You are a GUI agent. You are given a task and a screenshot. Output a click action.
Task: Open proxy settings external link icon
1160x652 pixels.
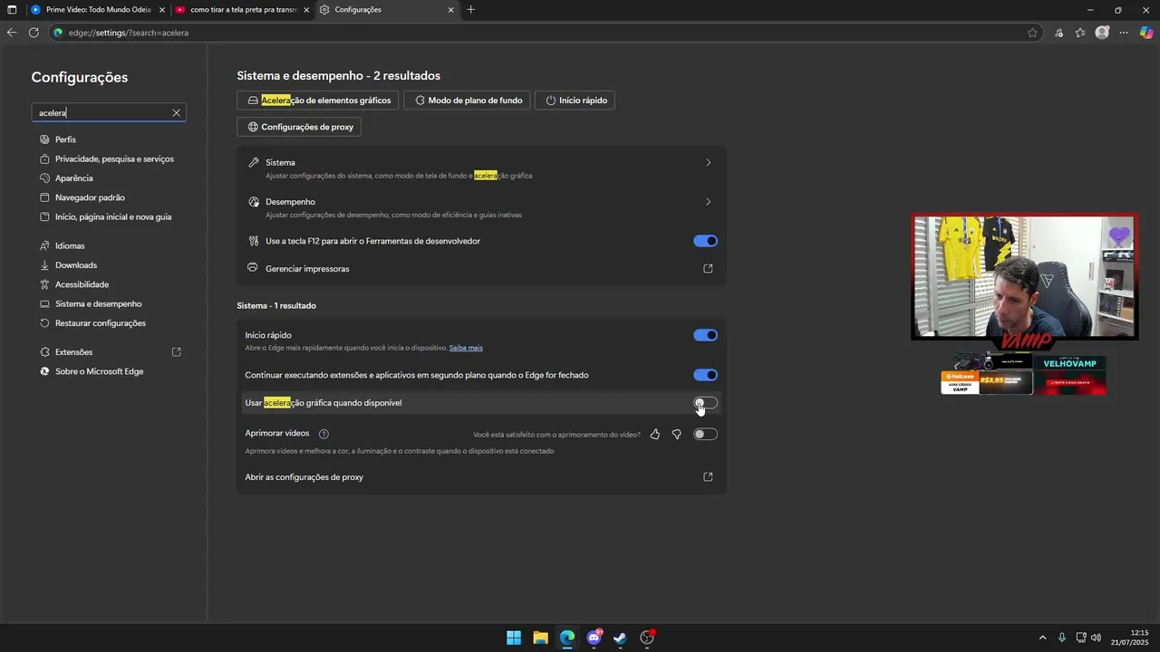coord(708,477)
